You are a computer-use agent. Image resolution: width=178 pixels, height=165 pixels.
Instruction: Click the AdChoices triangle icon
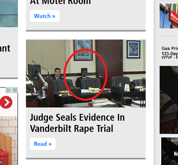point(9,90)
